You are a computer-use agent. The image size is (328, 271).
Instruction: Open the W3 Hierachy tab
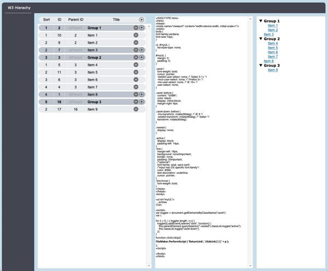coord(19,8)
